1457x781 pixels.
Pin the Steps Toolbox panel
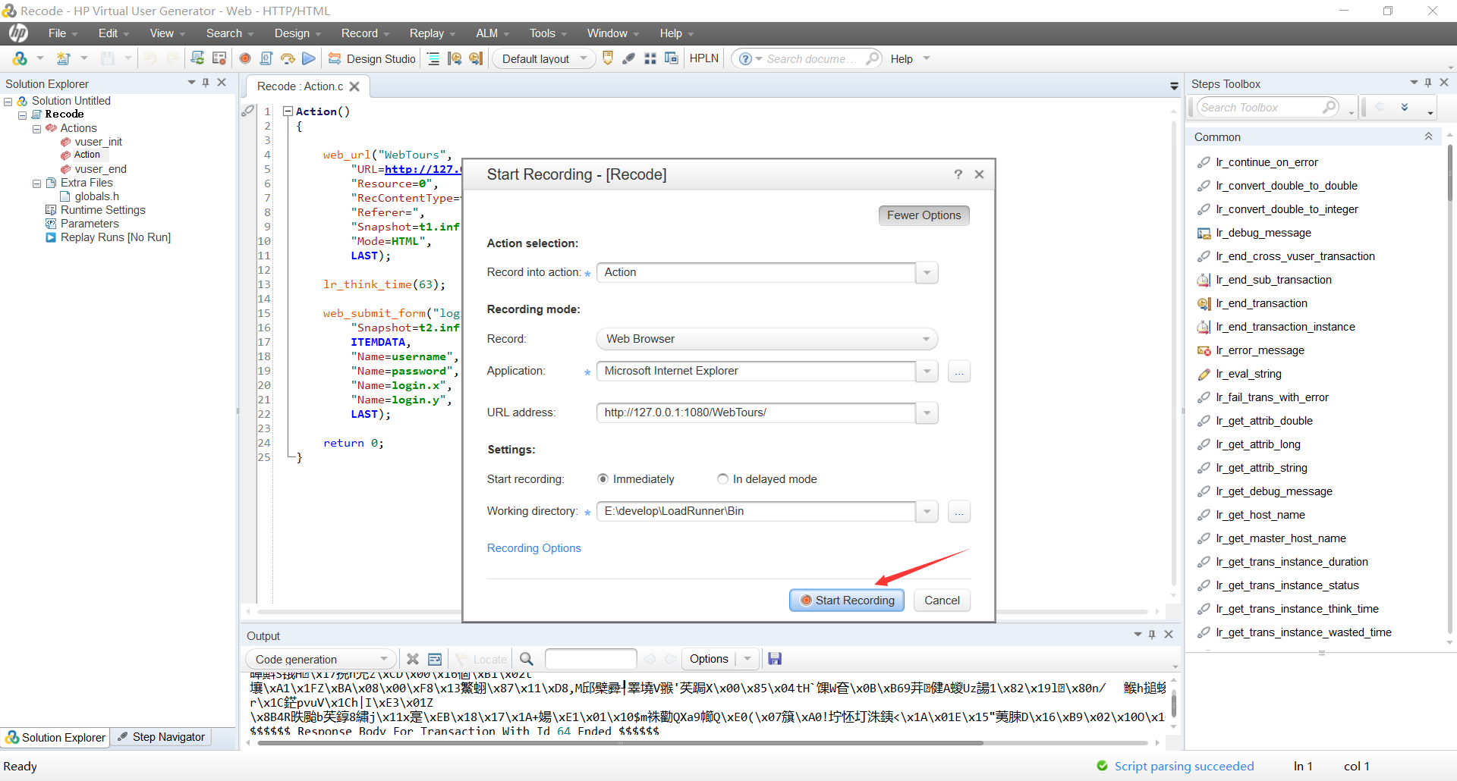[x=1428, y=83]
